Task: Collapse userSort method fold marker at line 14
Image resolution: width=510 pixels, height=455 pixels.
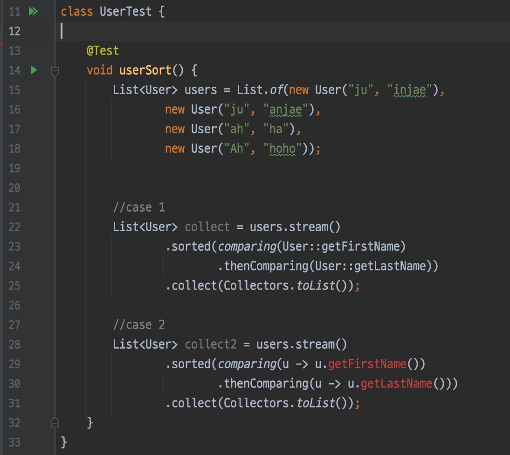Action: 55,70
